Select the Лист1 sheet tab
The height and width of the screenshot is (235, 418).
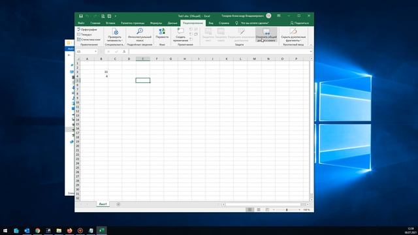pyautogui.click(x=103, y=204)
